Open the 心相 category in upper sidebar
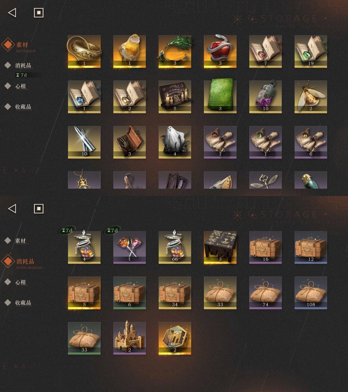The height and width of the screenshot is (392, 348). click(x=20, y=86)
